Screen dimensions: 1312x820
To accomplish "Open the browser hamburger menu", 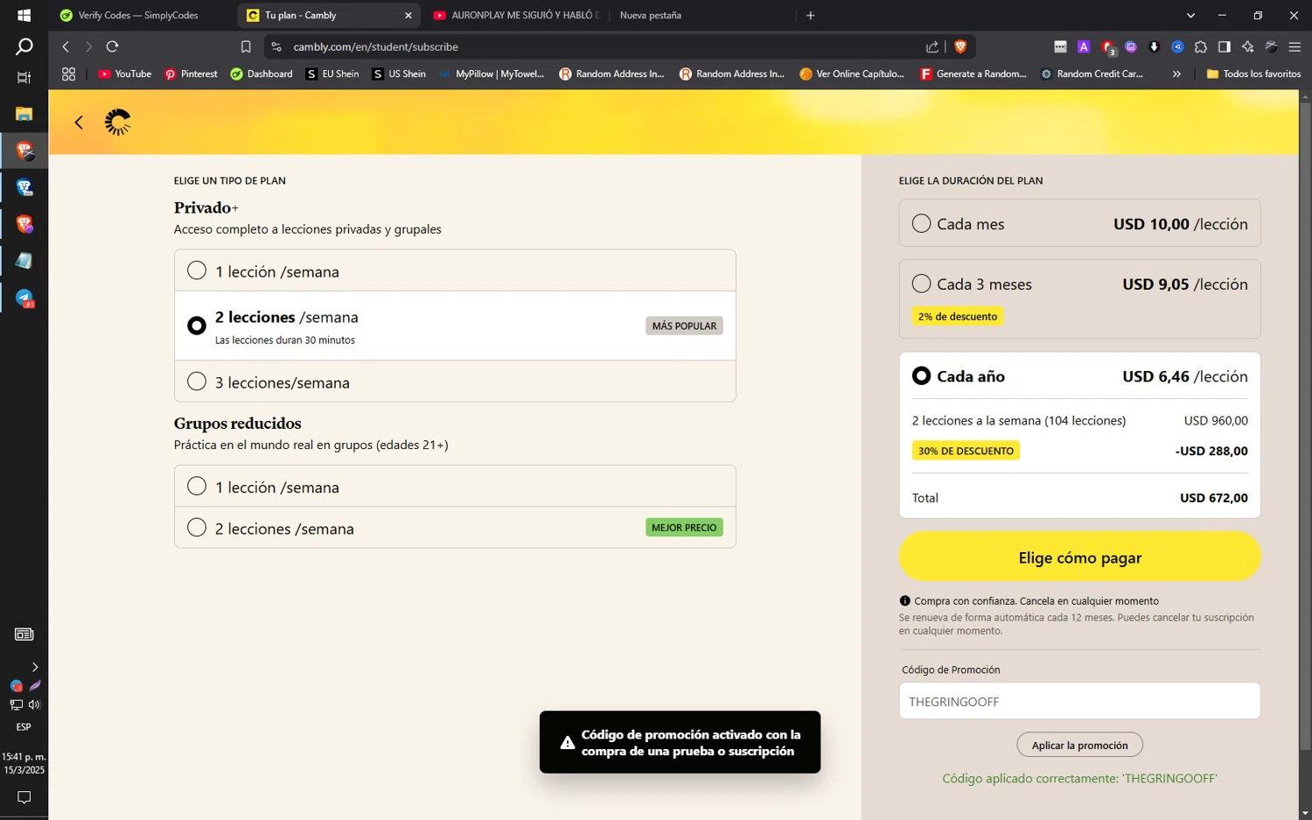I will 1295,46.
